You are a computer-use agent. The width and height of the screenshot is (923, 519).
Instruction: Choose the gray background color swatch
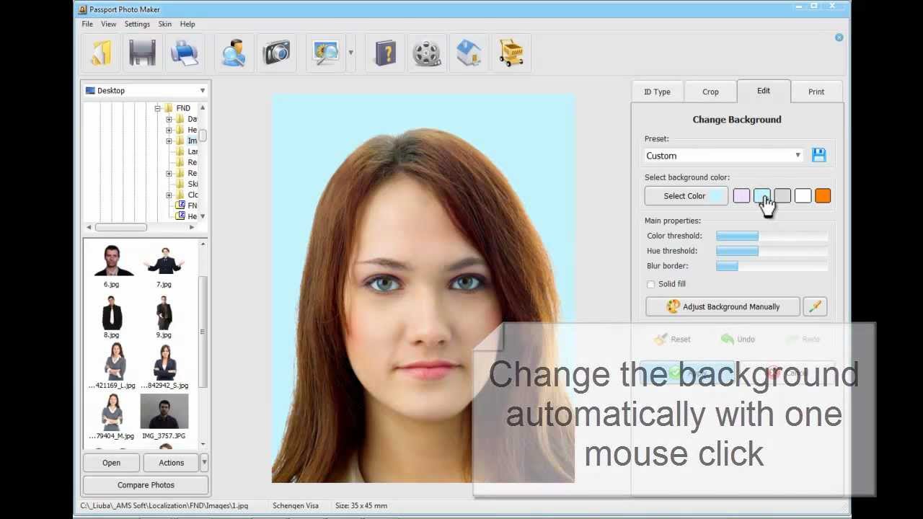point(782,196)
